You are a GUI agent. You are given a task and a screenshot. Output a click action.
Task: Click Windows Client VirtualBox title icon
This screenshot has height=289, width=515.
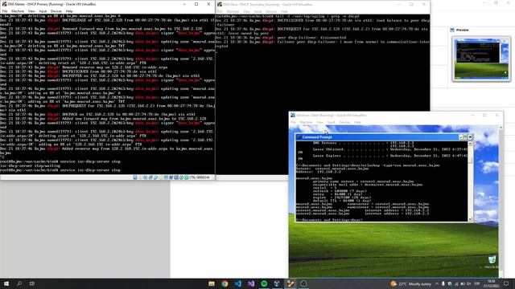[x=293, y=116]
